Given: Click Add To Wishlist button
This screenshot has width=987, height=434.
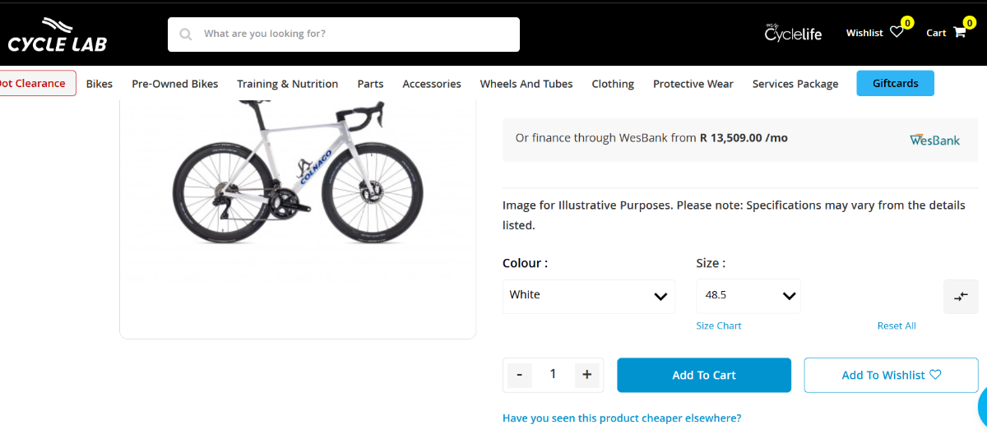Looking at the screenshot, I should pyautogui.click(x=891, y=375).
